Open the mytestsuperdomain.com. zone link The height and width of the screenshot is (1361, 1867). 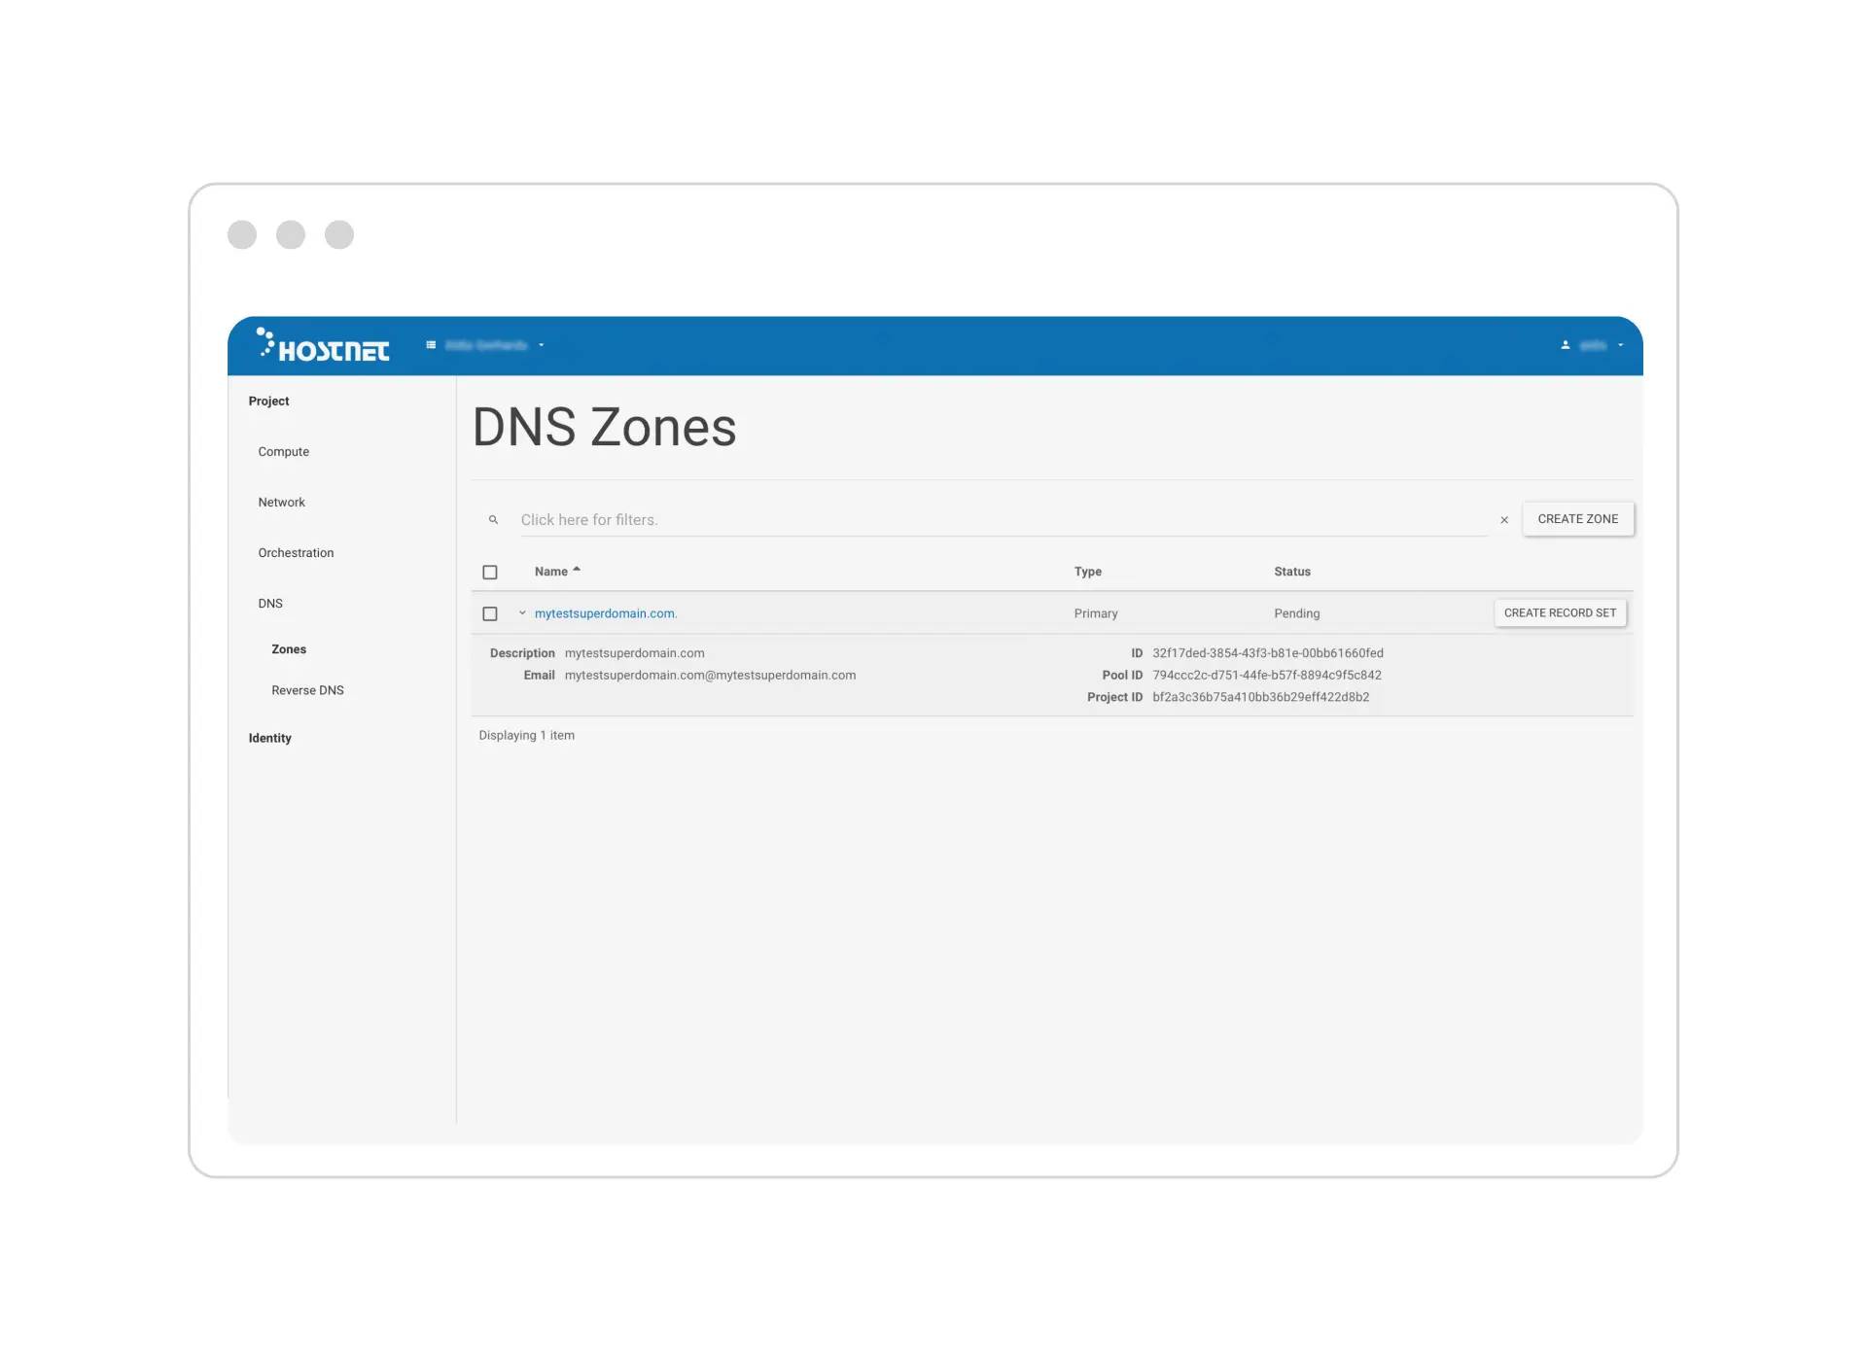pos(606,613)
